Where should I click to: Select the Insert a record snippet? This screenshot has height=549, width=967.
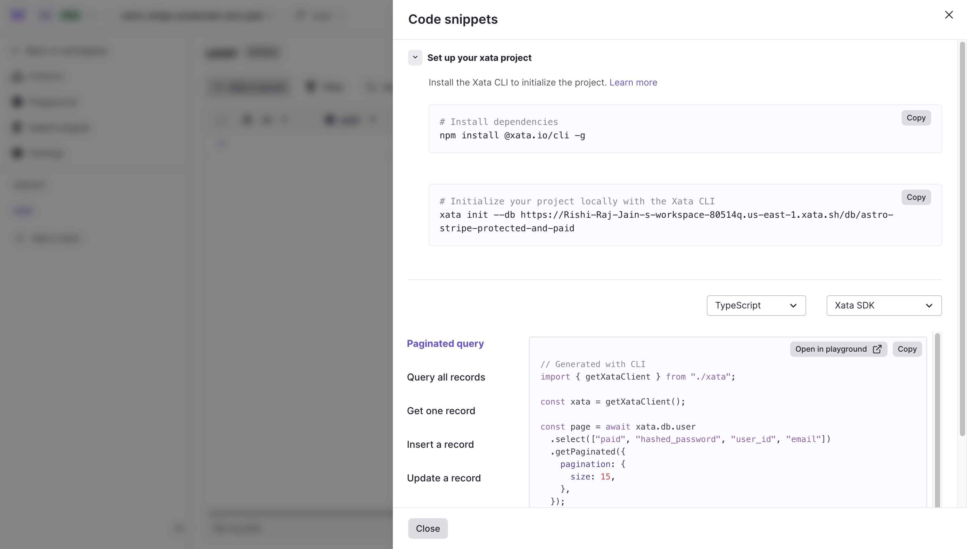pos(440,444)
